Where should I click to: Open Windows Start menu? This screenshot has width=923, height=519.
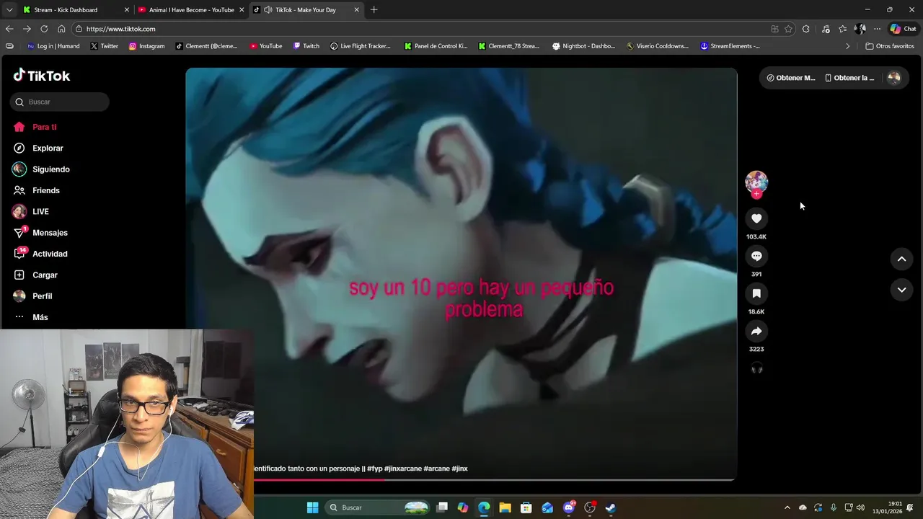[x=312, y=507]
